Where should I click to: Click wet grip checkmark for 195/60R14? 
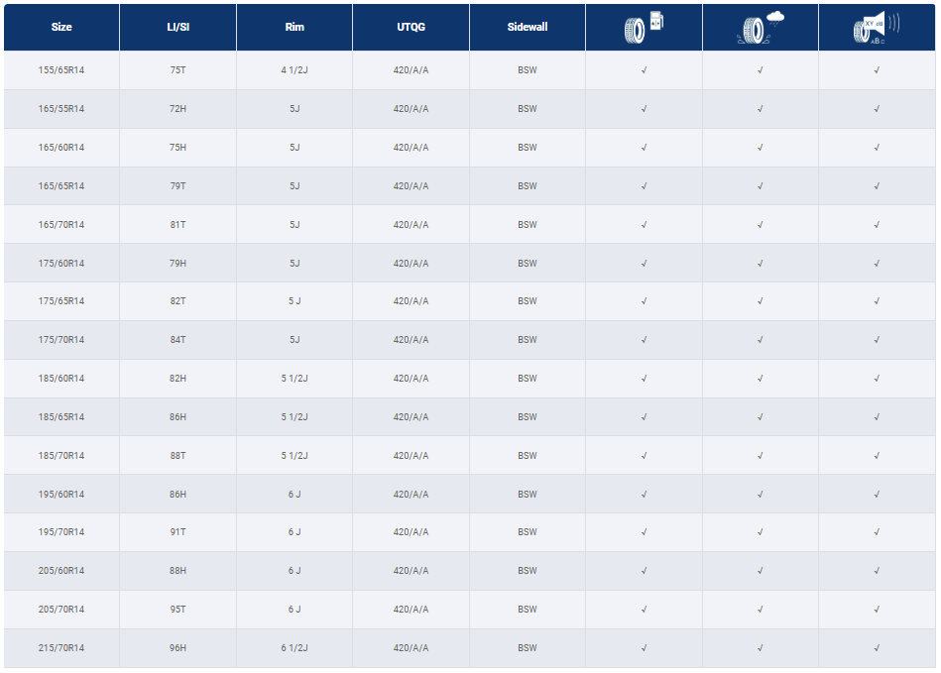pos(761,495)
